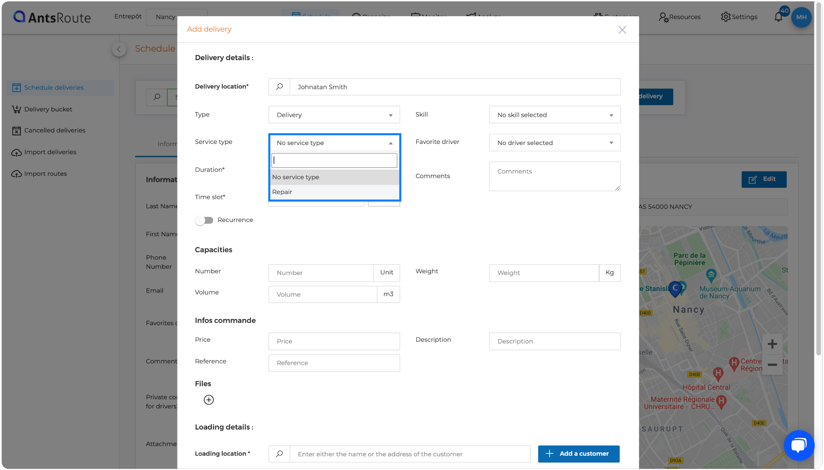Click the Add a customer button
The height and width of the screenshot is (470, 824).
[578, 454]
